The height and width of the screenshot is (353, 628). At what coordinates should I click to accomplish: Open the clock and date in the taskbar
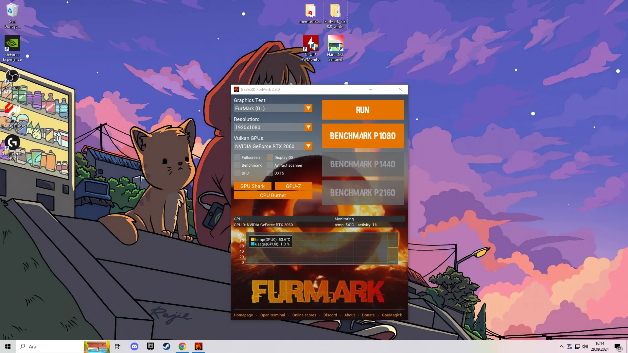[x=600, y=346]
